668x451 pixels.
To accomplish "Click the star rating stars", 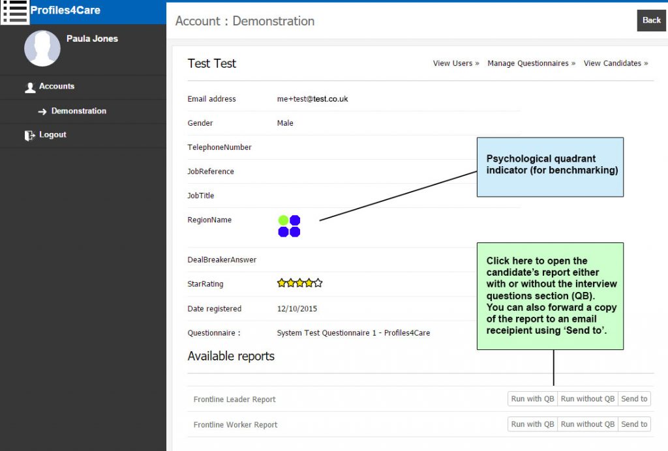I will click(x=299, y=283).
